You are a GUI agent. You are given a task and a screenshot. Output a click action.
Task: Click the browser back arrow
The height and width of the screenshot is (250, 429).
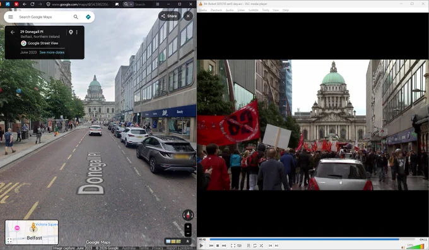(x=25, y=4)
